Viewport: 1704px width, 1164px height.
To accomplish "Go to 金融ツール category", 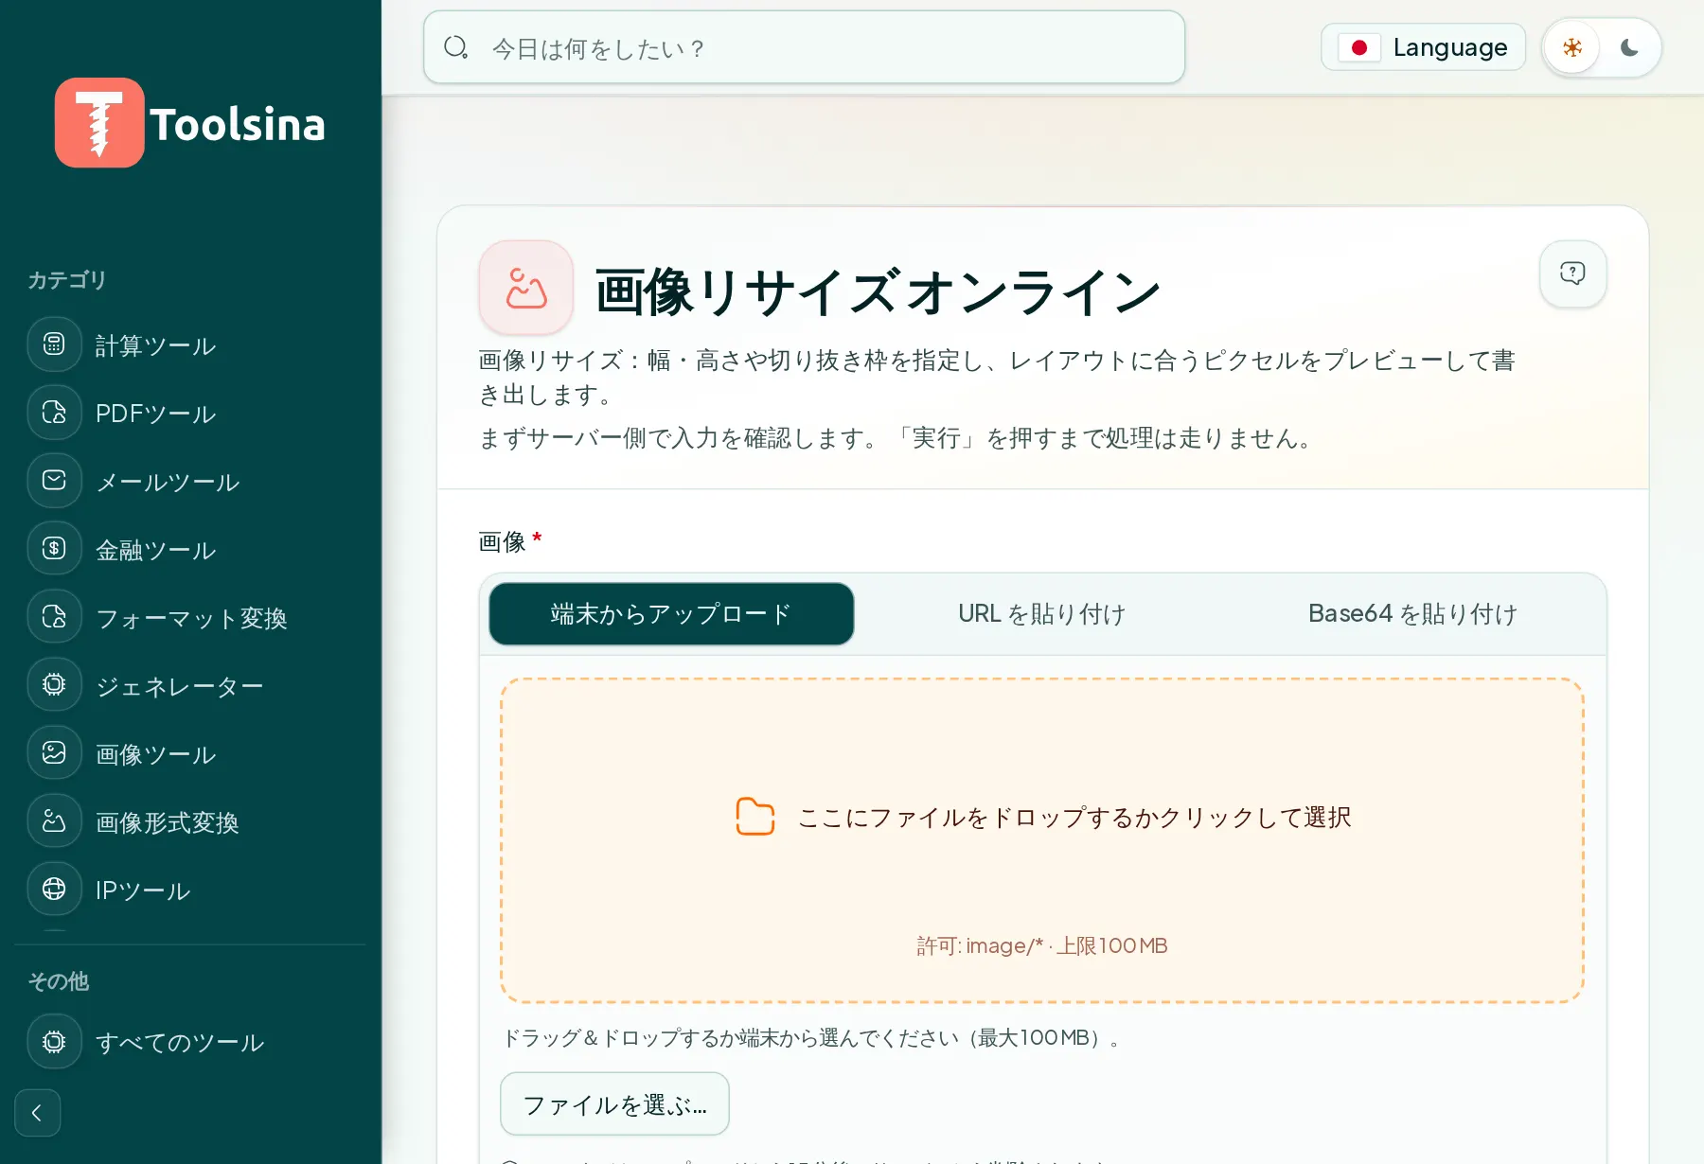I will [156, 550].
